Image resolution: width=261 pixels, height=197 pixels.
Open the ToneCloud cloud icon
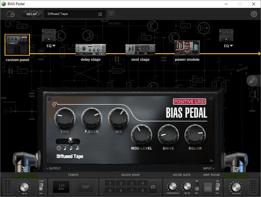point(11,14)
